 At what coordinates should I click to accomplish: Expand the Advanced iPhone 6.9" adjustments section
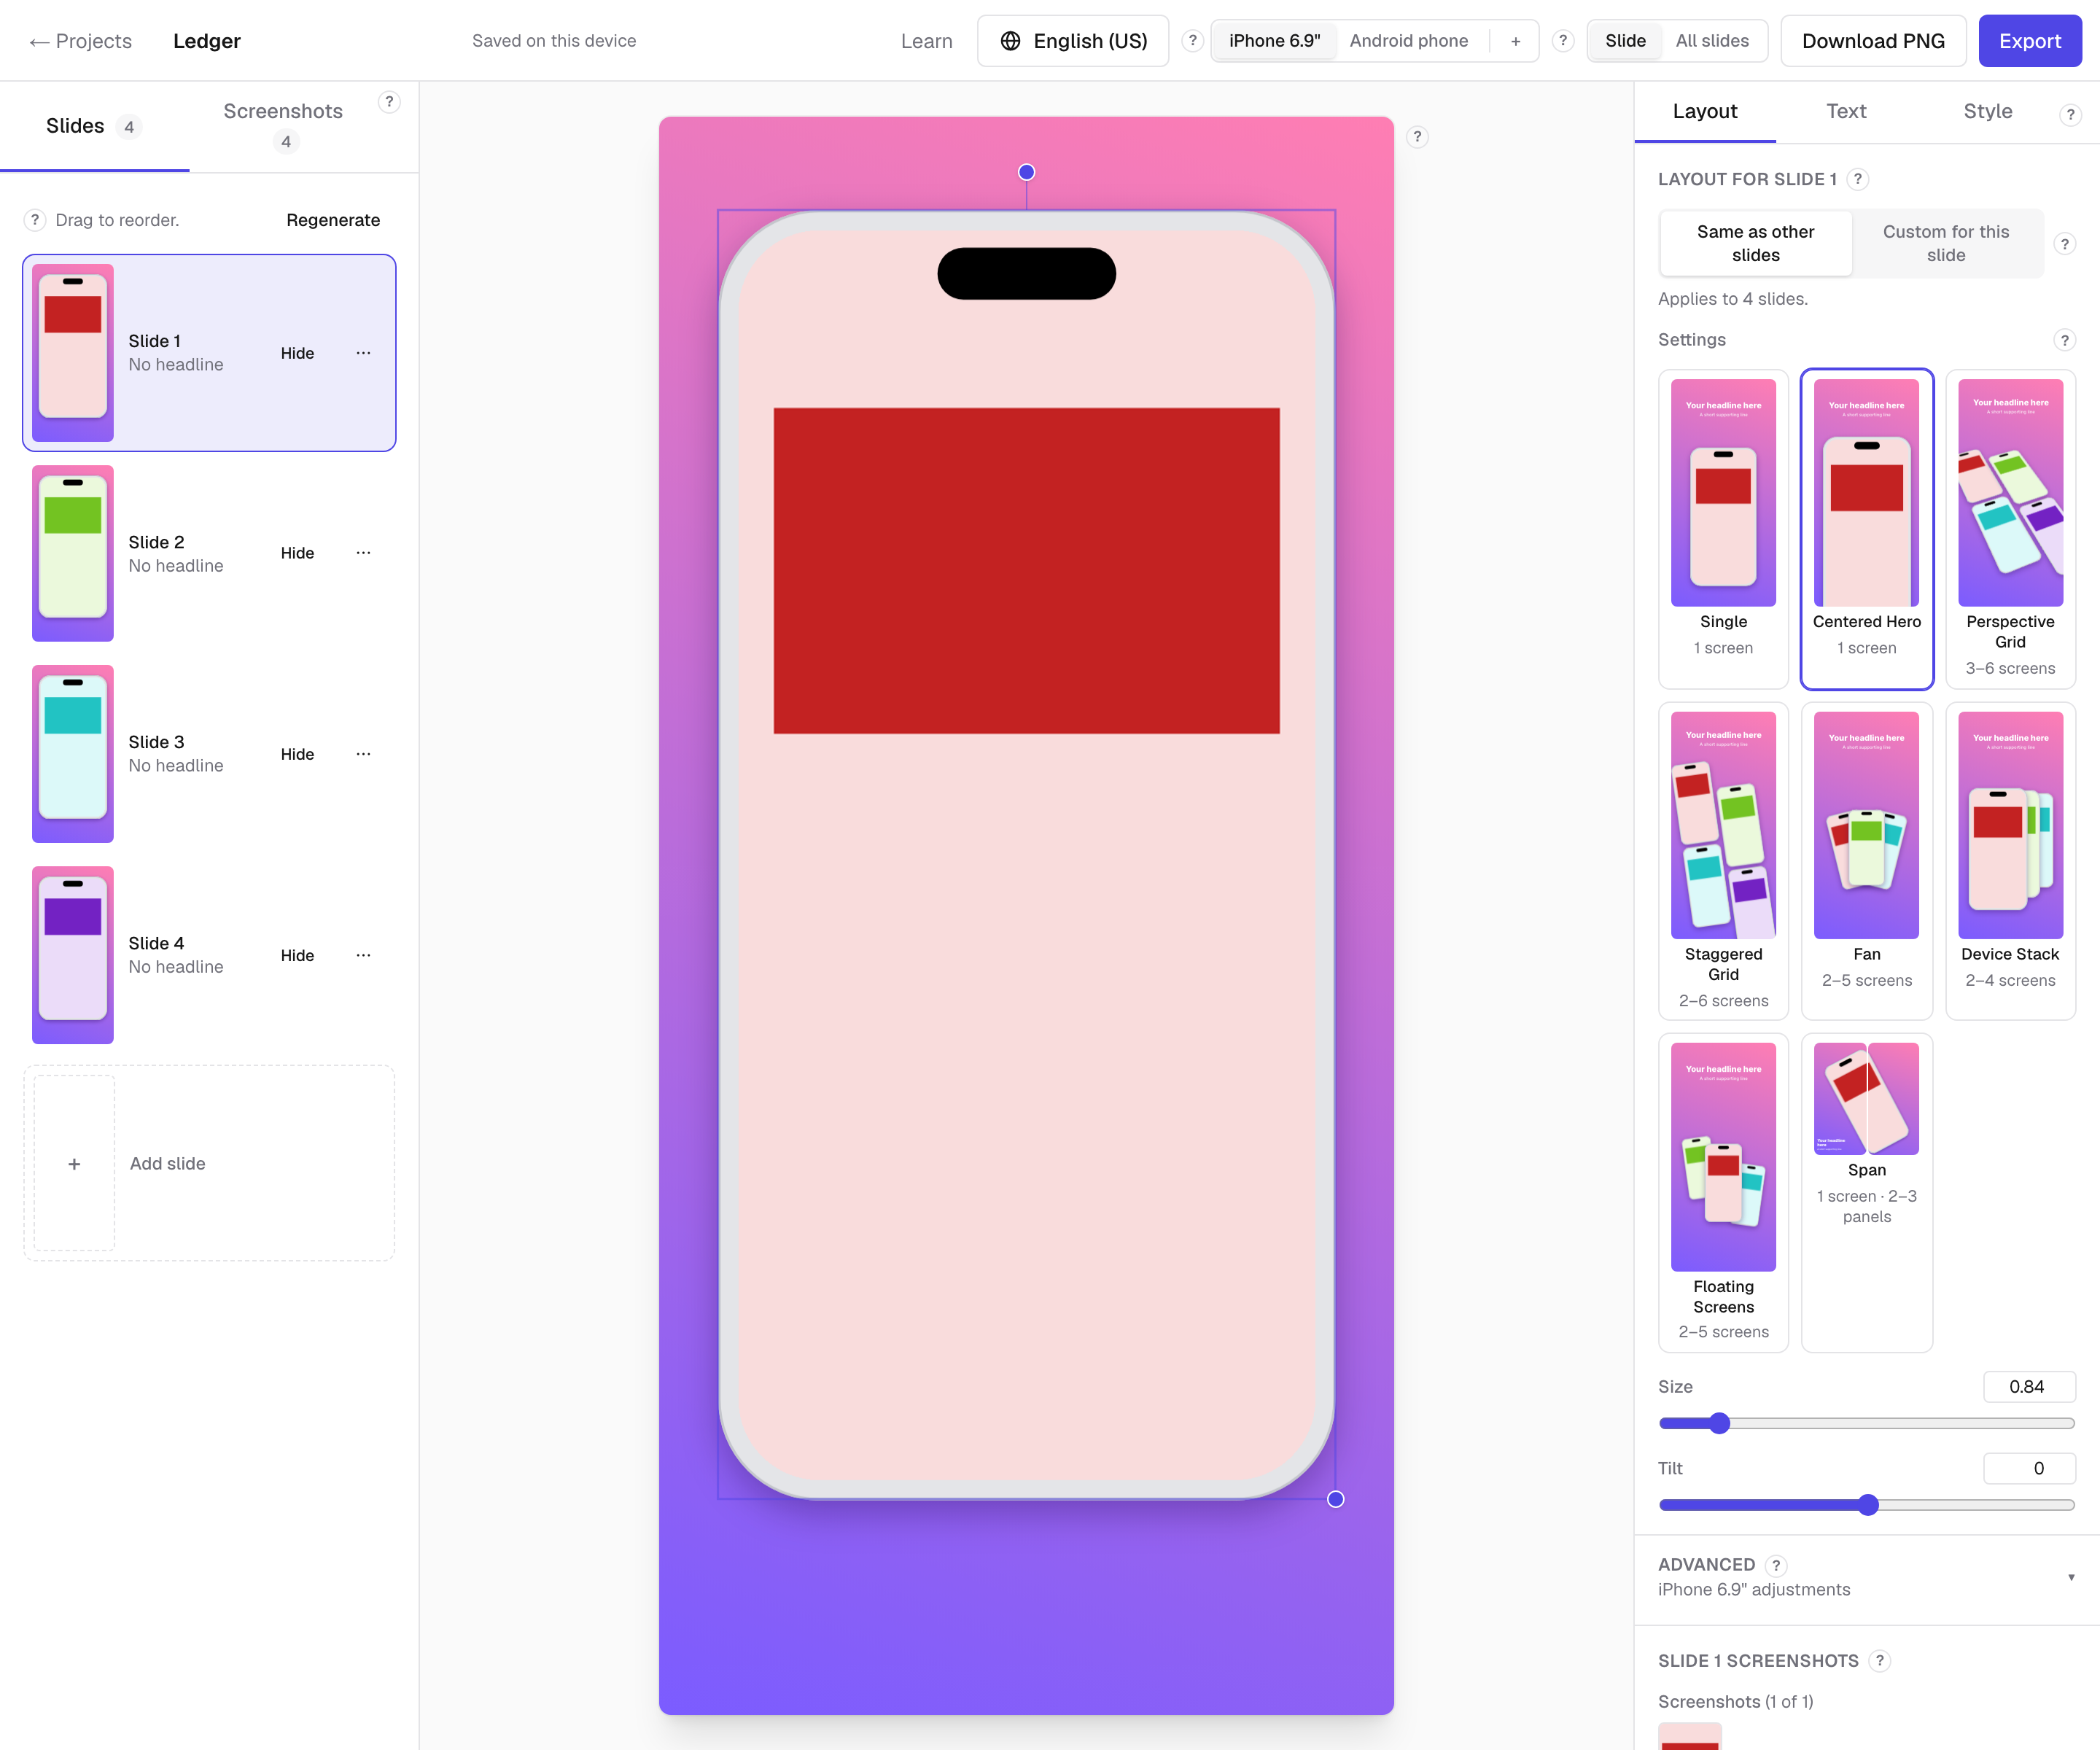click(x=1866, y=1577)
